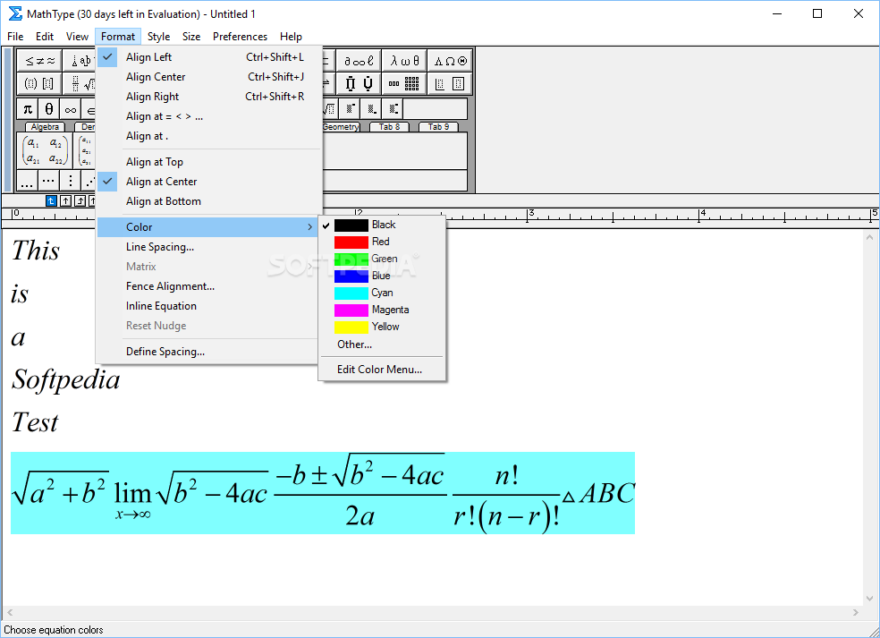Viewport: 880px width, 638px height.
Task: Select the right tab-stop arrow button
Action: coord(80,200)
